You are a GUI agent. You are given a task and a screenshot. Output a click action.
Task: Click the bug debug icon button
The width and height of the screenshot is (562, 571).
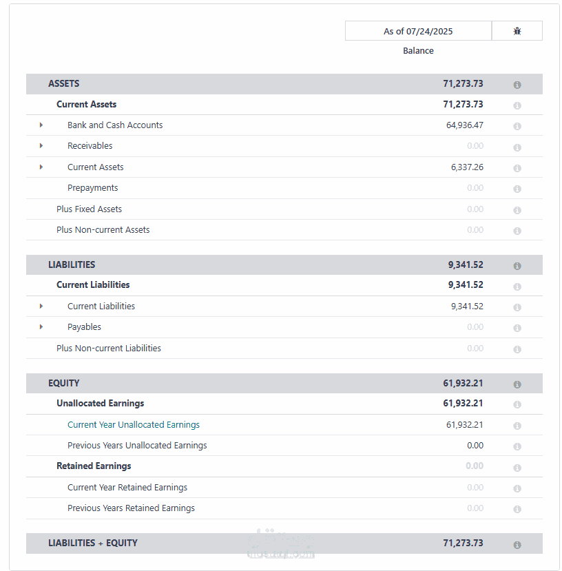pyautogui.click(x=517, y=31)
